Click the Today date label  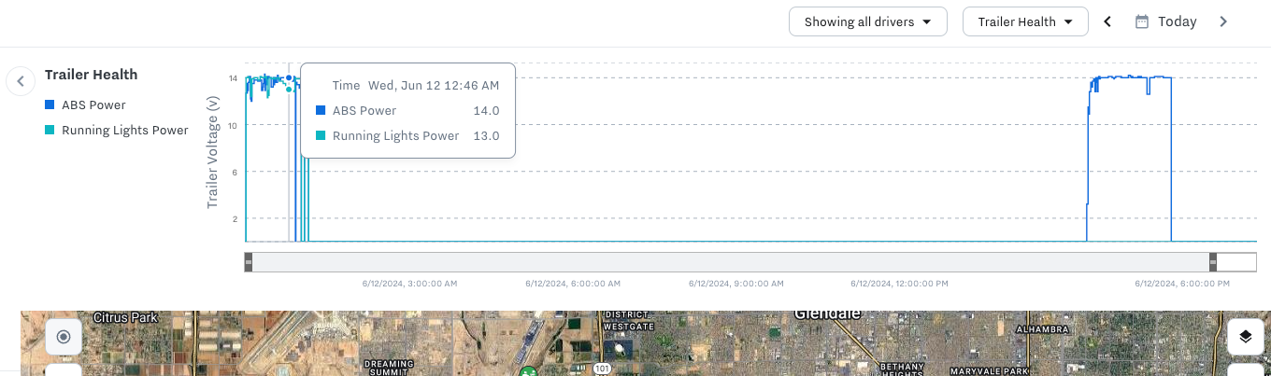(1177, 21)
